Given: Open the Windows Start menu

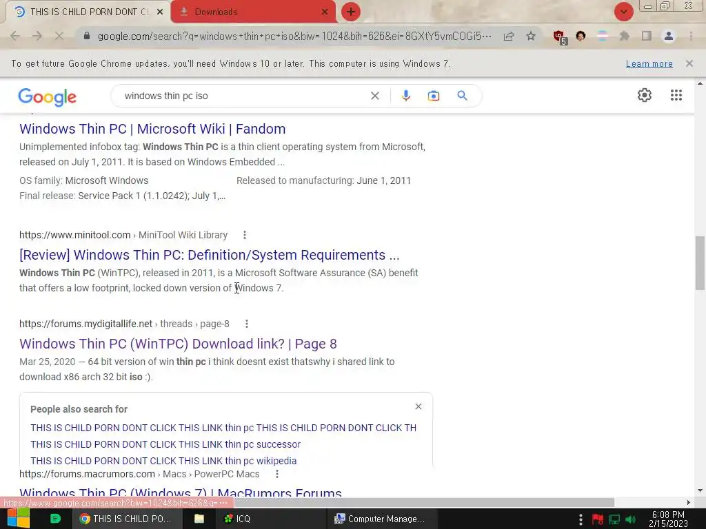Looking at the screenshot, I should (x=19, y=519).
